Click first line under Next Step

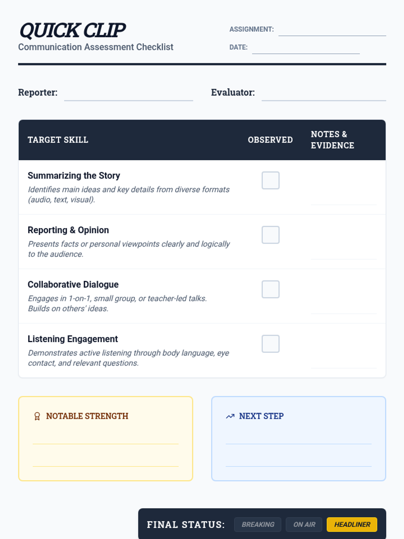(299, 439)
